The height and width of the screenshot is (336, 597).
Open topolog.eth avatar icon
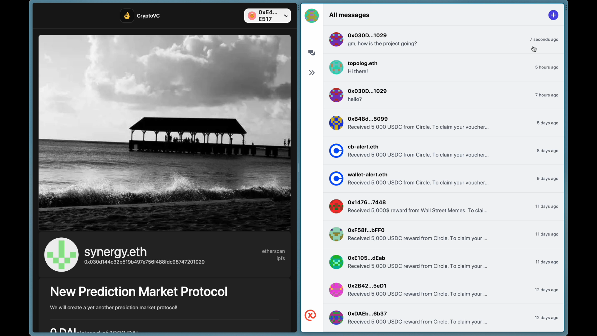tap(336, 67)
